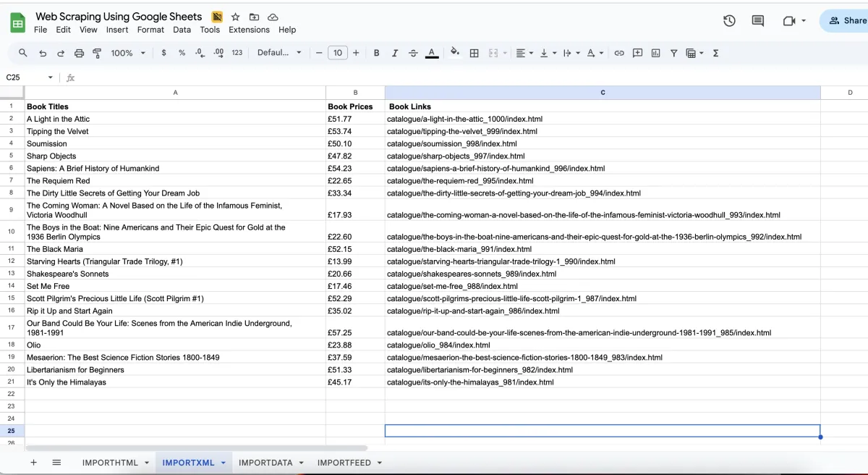Star this spreadsheet
868x475 pixels.
point(236,17)
